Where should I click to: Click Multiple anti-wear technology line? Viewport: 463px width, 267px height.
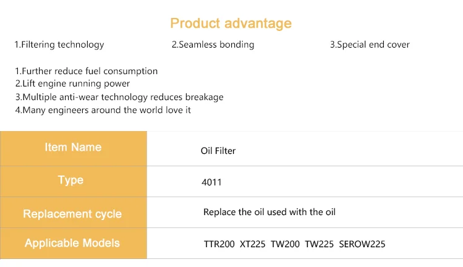[x=119, y=97]
